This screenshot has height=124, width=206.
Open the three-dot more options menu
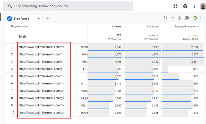tap(194, 6)
